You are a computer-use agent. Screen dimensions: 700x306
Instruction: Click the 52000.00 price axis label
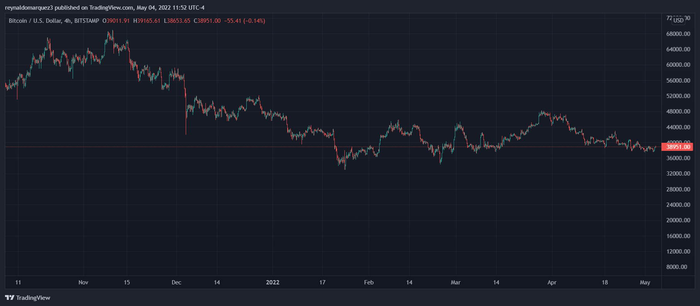(678, 96)
